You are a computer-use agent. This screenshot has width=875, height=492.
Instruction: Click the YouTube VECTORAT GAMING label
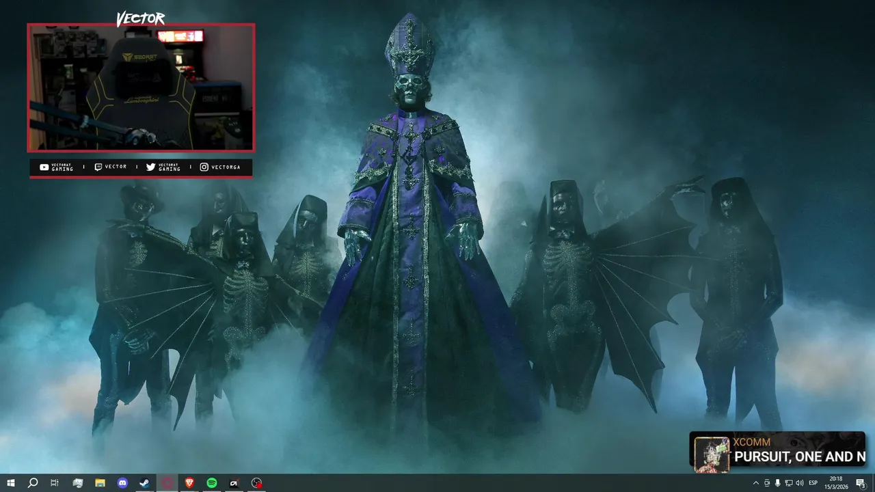[x=56, y=167]
